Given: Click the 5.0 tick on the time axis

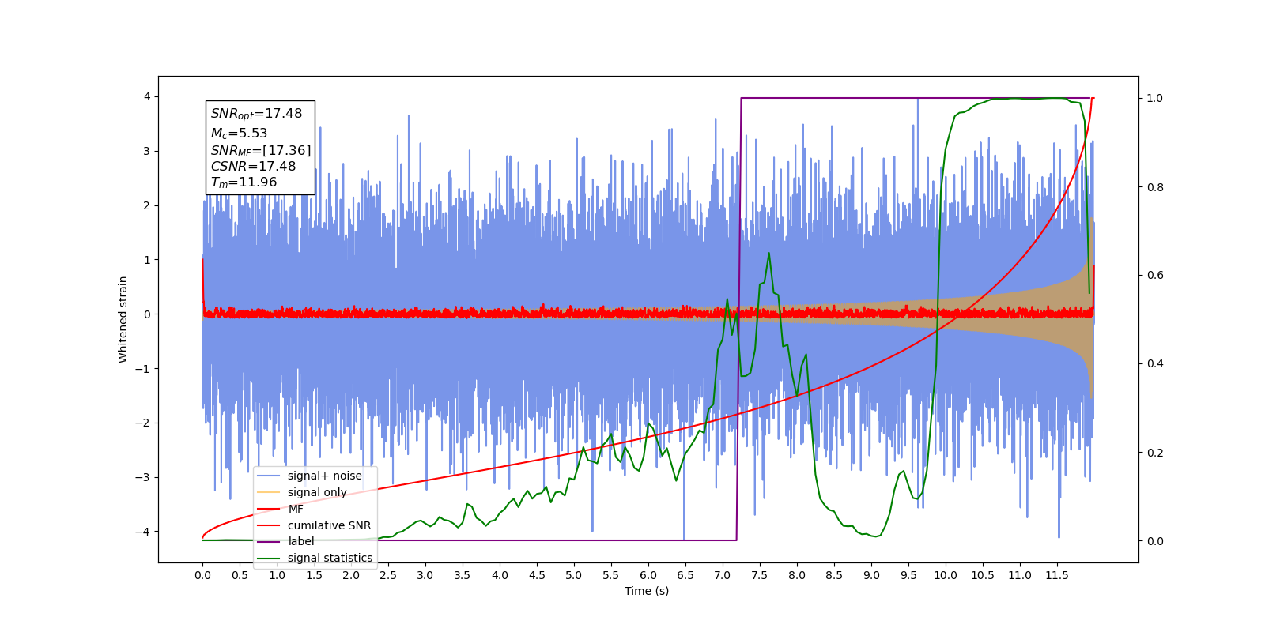Looking at the screenshot, I should 574,575.
